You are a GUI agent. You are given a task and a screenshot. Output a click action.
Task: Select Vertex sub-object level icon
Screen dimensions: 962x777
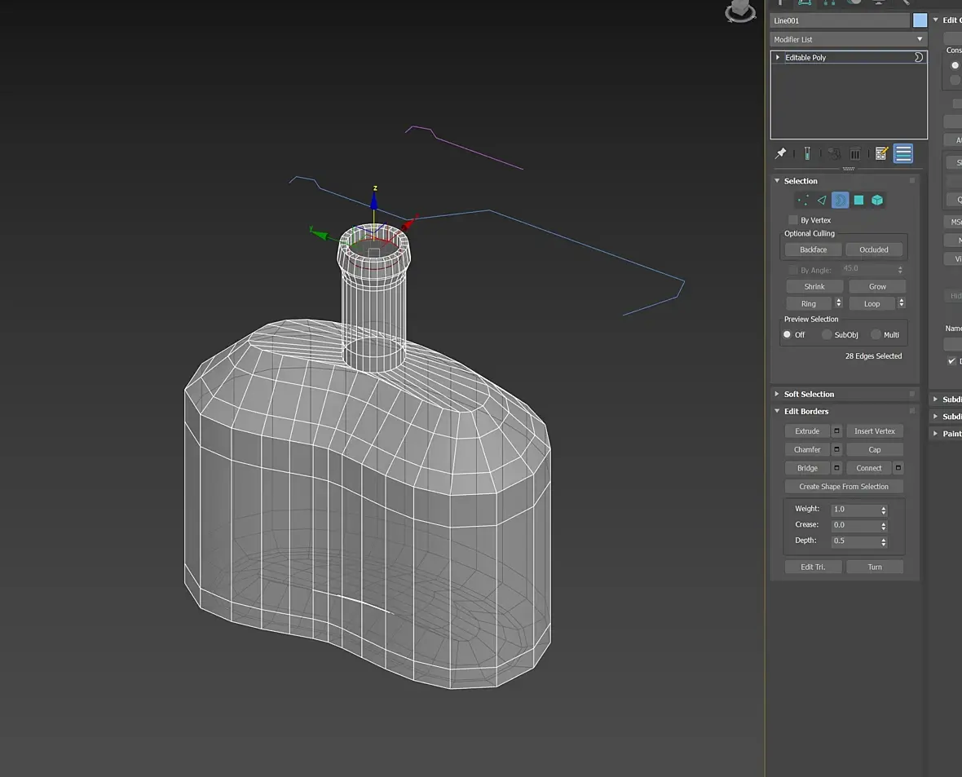click(x=804, y=200)
